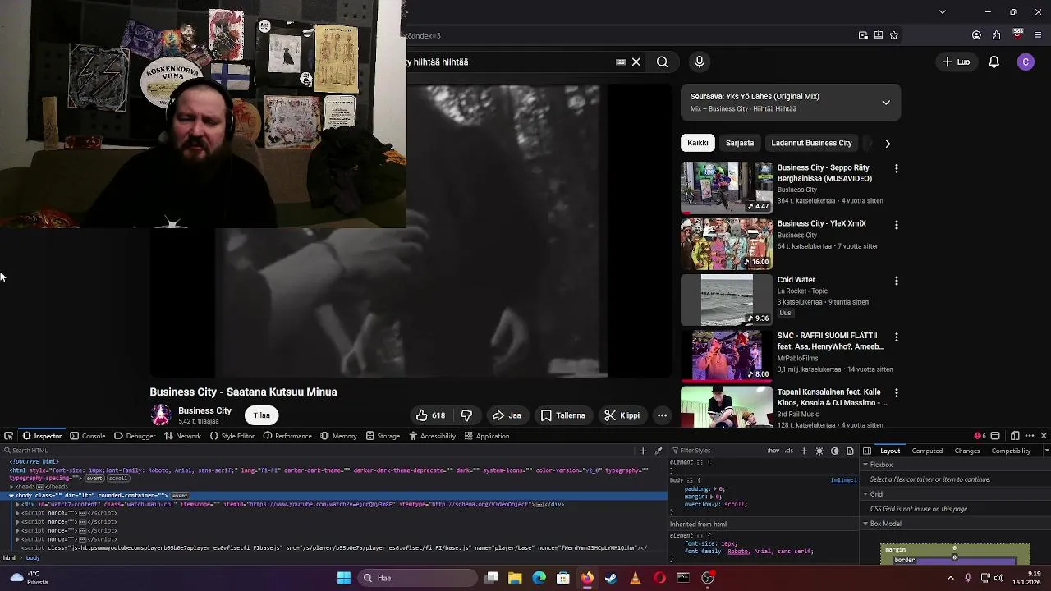Viewport: 1051px width, 591px height.
Task: Open options for Tapani Kansalainen video
Action: (x=897, y=393)
